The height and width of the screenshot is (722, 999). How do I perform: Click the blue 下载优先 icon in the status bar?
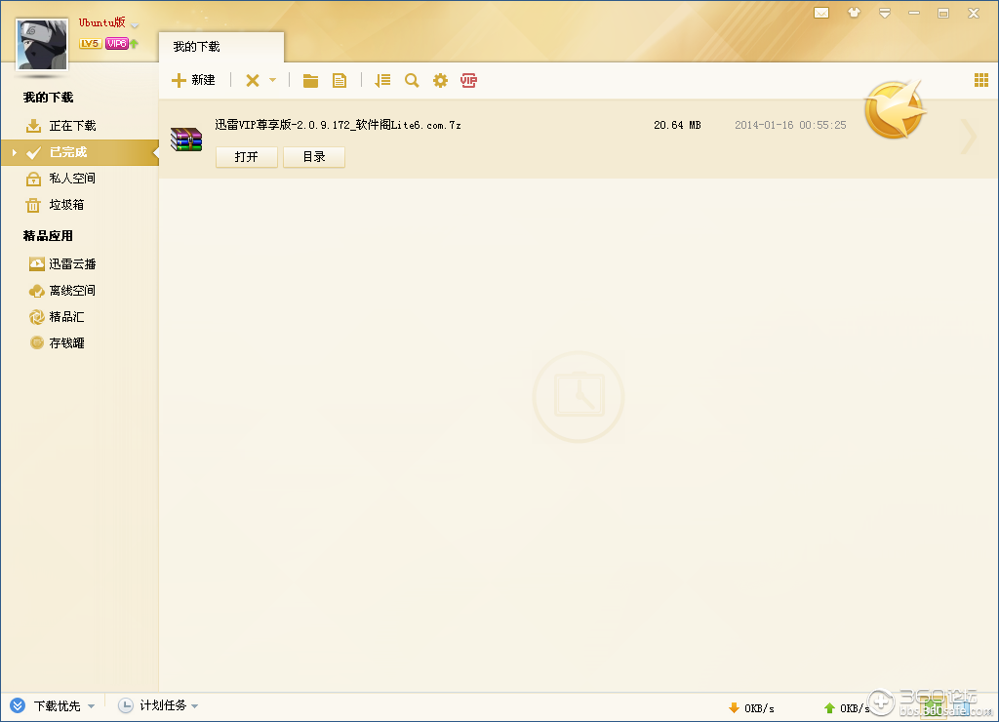[18, 705]
